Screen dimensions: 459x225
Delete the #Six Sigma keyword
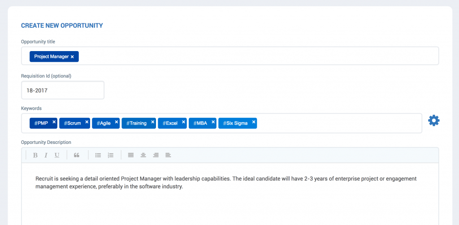pyautogui.click(x=254, y=121)
